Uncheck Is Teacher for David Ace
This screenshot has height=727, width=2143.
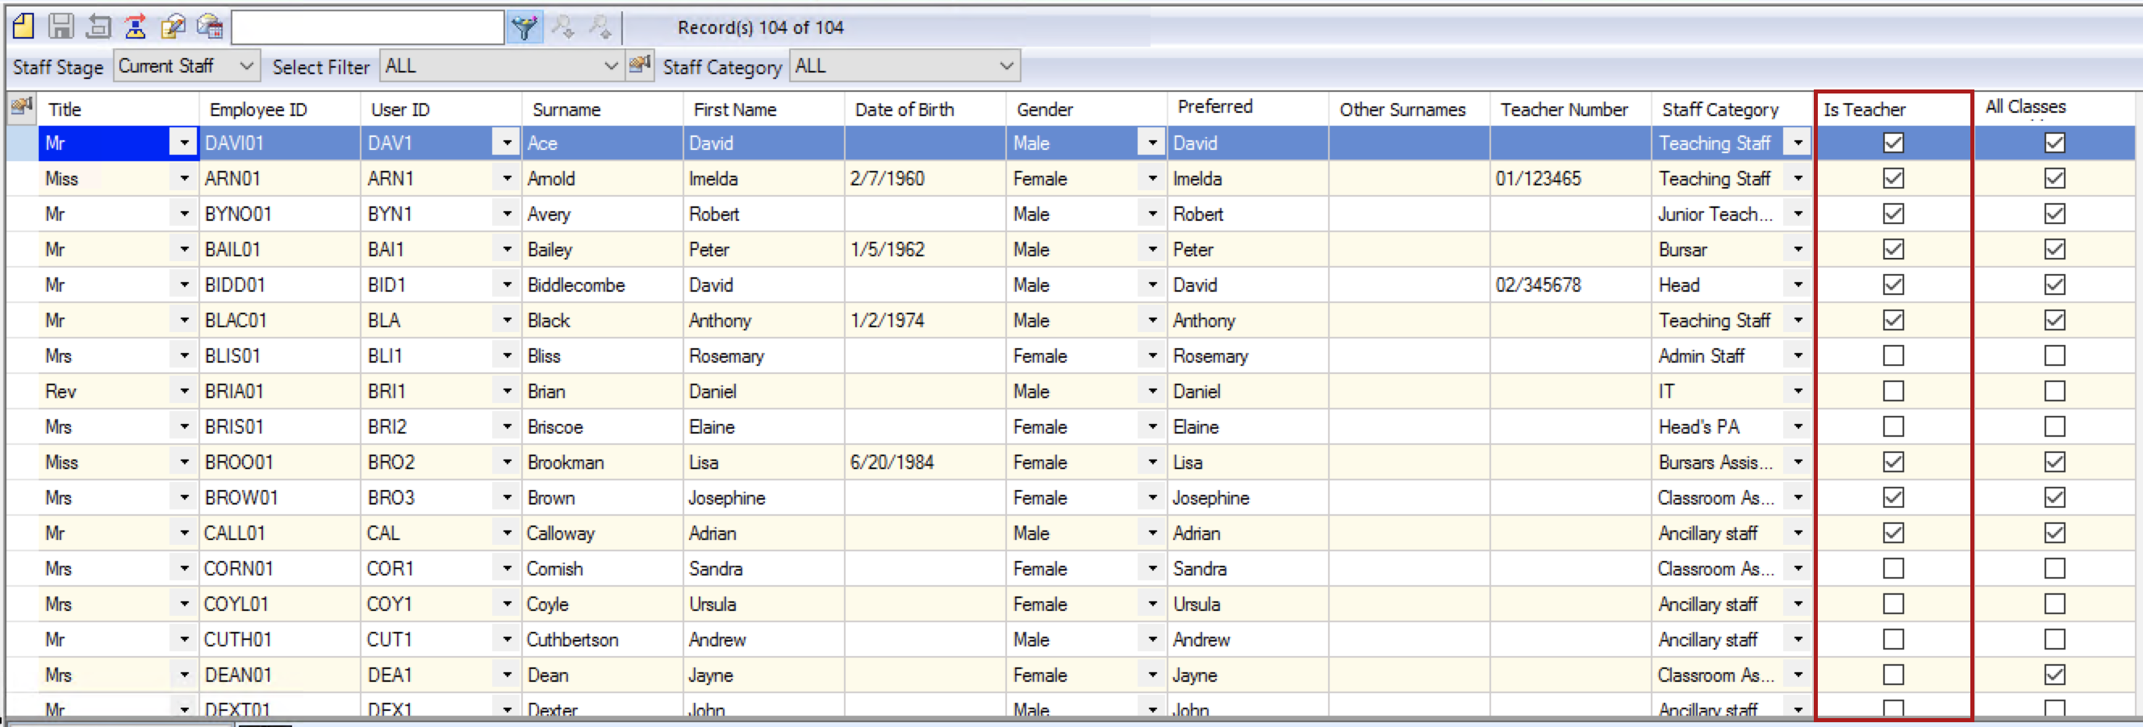[1894, 143]
